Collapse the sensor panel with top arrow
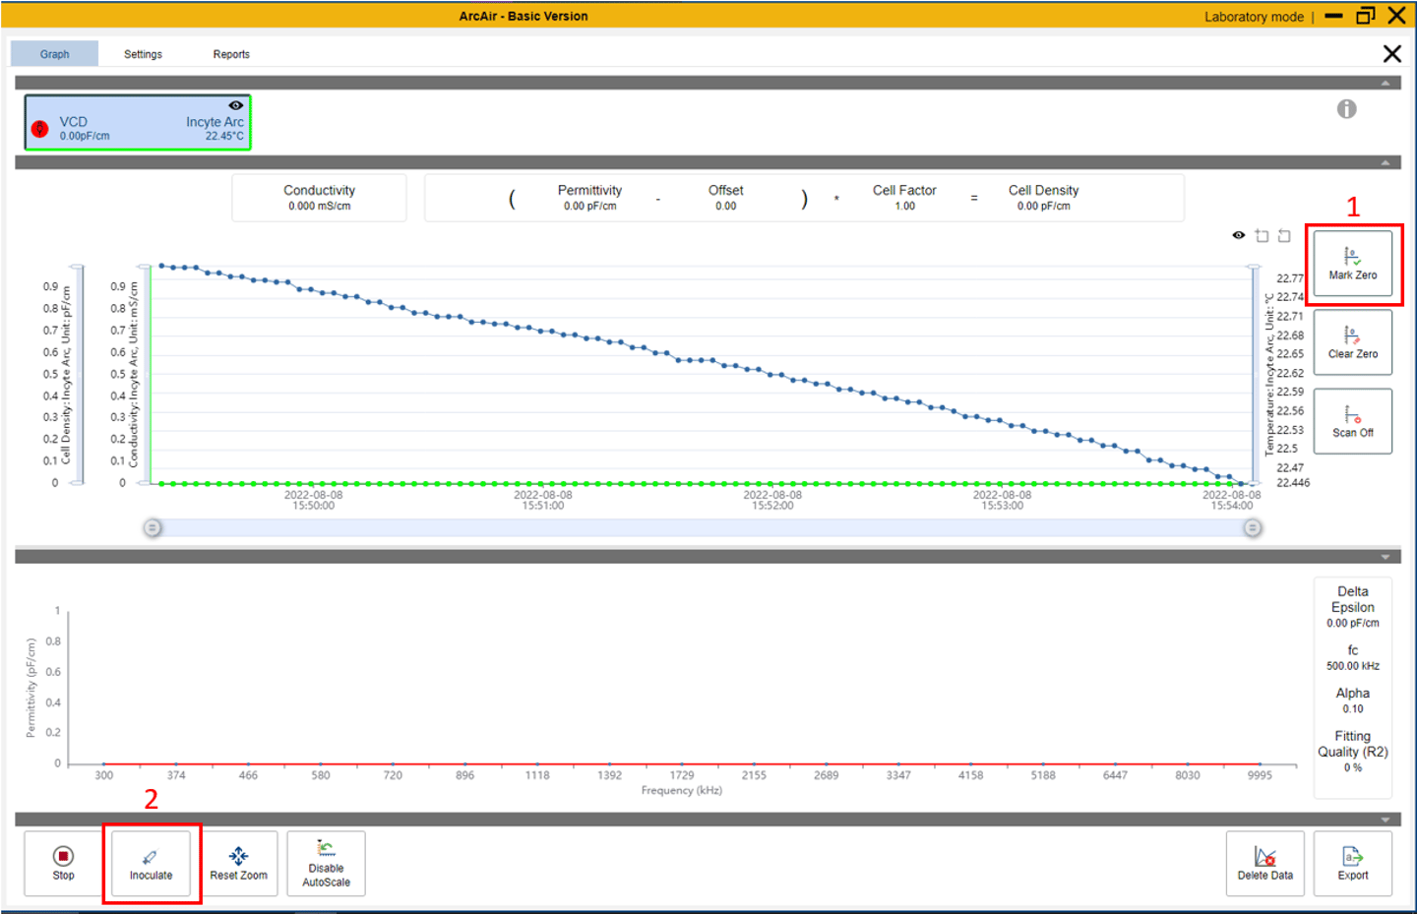 pyautogui.click(x=1386, y=83)
